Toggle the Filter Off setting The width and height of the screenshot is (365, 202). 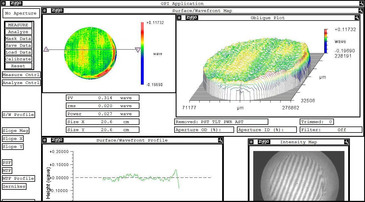coord(331,130)
